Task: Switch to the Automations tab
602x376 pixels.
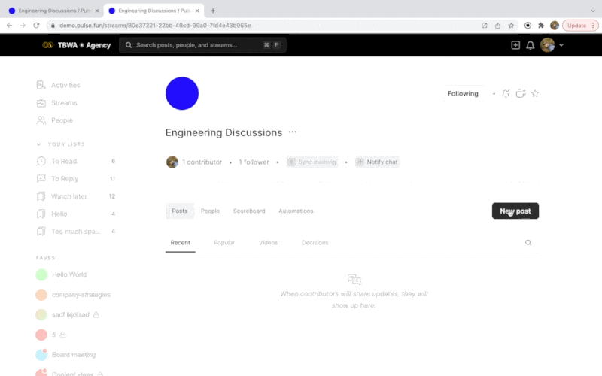Action: tap(296, 211)
